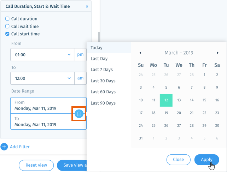This screenshot has width=227, height=172.
Task: Close the Call Duration filter panel
Action: [x=87, y=6]
